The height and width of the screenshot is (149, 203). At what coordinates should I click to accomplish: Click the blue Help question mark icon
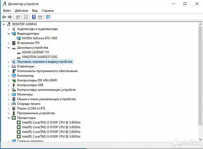pos(34,17)
